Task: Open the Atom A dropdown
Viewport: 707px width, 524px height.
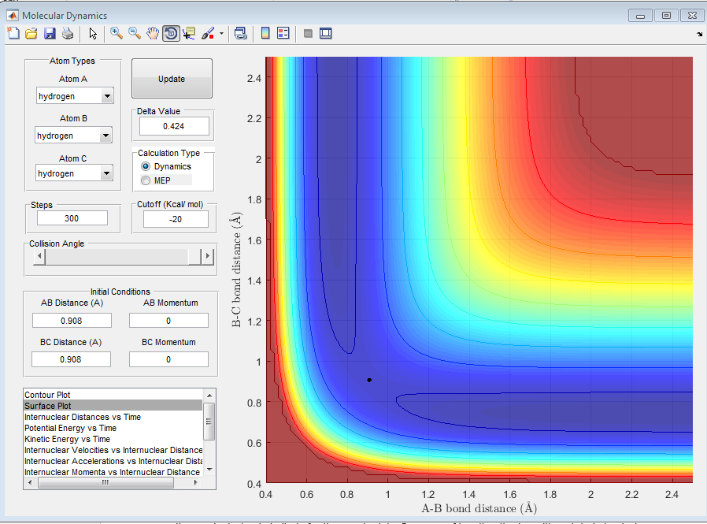Action: coord(105,97)
